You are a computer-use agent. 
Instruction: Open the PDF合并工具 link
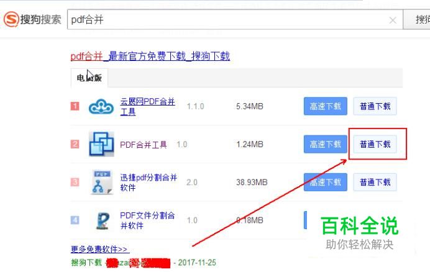point(144,145)
